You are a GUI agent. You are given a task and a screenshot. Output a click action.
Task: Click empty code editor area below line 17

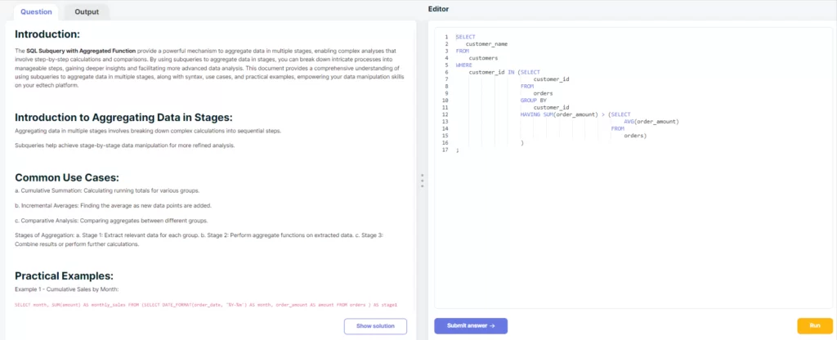(633, 230)
